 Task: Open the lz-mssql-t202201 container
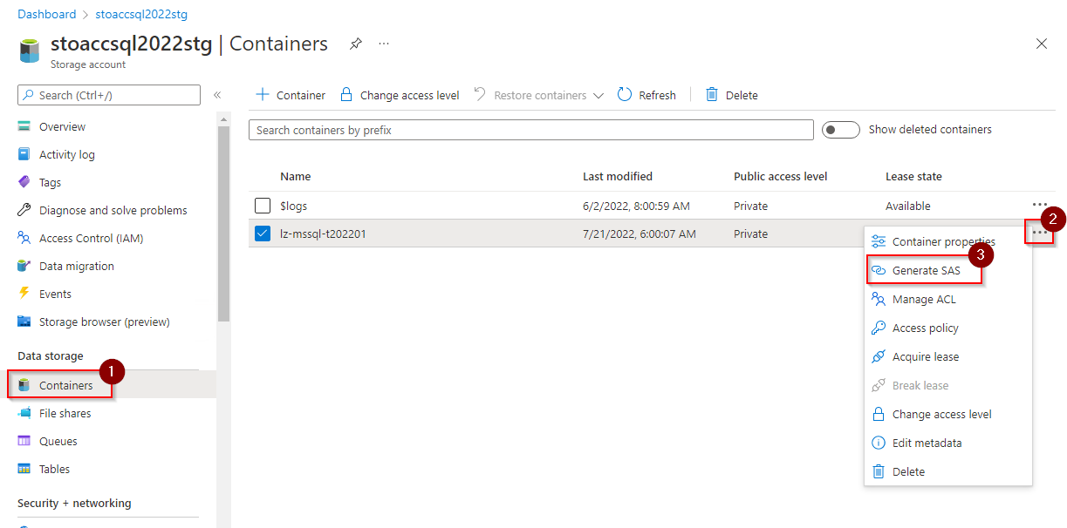point(323,234)
